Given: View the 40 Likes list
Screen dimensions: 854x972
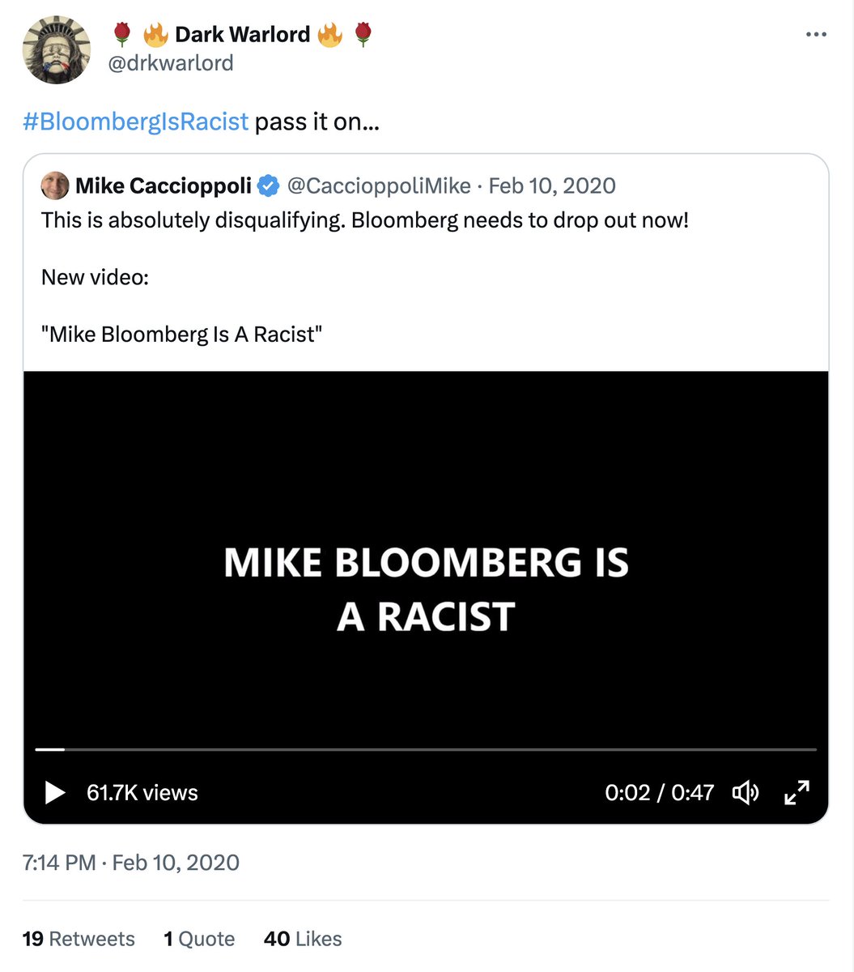Looking at the screenshot, I should 303,939.
